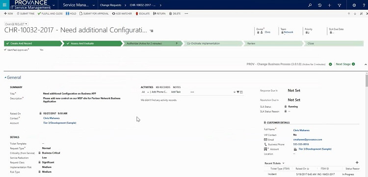Open activities grid view icon

(241, 92)
